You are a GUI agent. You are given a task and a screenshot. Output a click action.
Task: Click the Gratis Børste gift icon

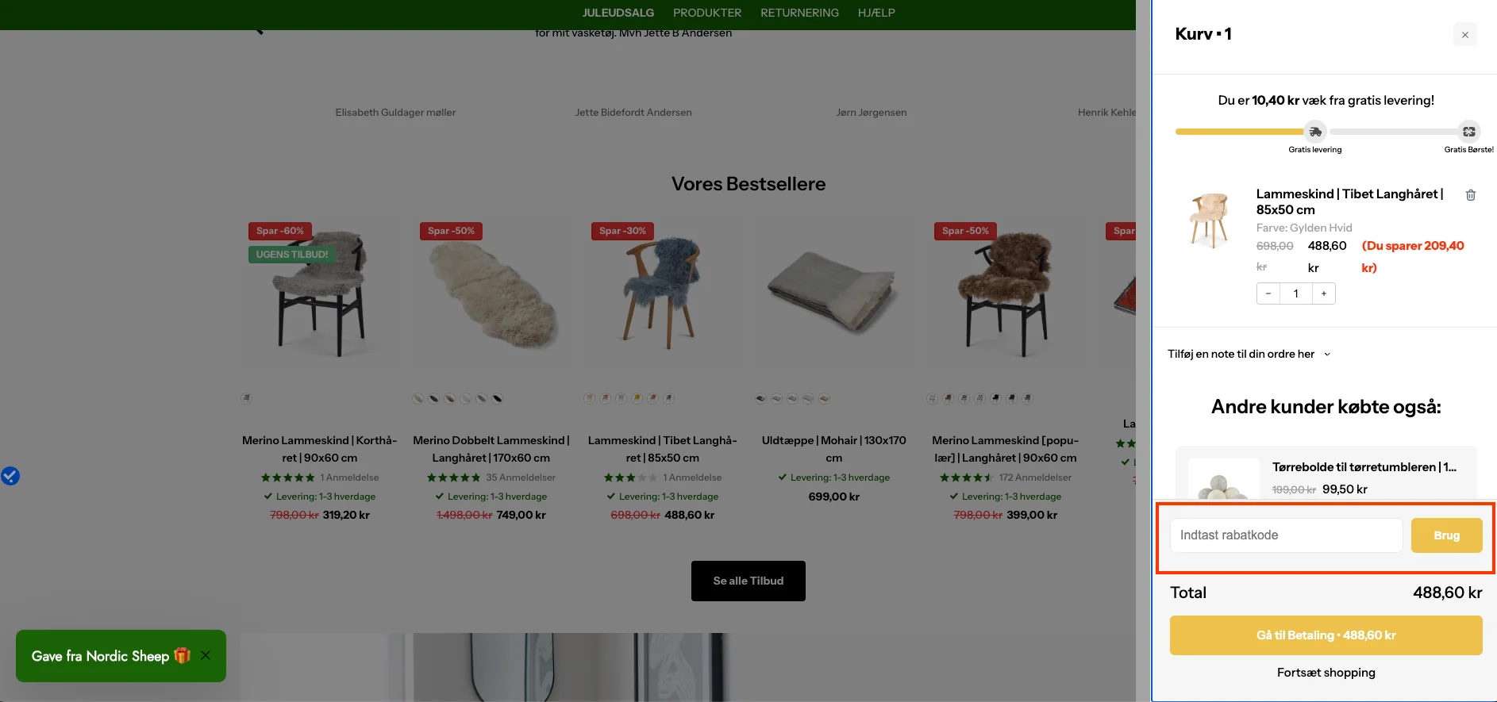point(1469,132)
